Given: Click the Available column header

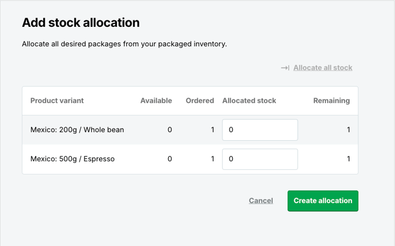Looking at the screenshot, I should [156, 101].
